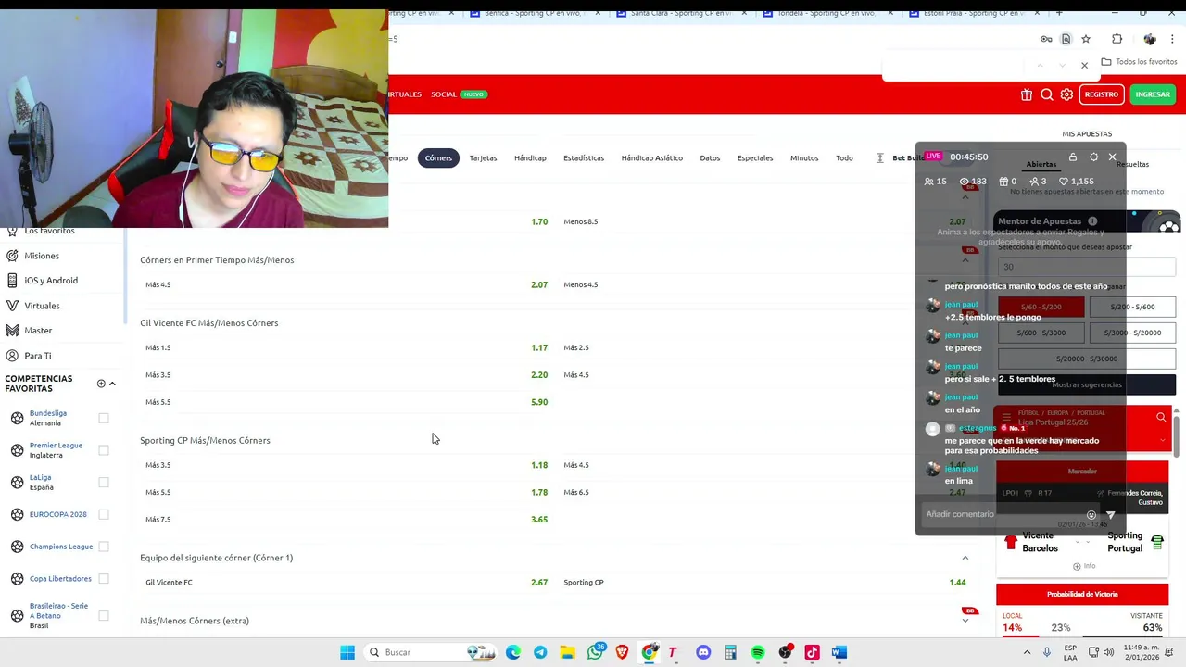Image resolution: width=1186 pixels, height=667 pixels.
Task: Select the Hándicap market tab
Action: (x=530, y=158)
